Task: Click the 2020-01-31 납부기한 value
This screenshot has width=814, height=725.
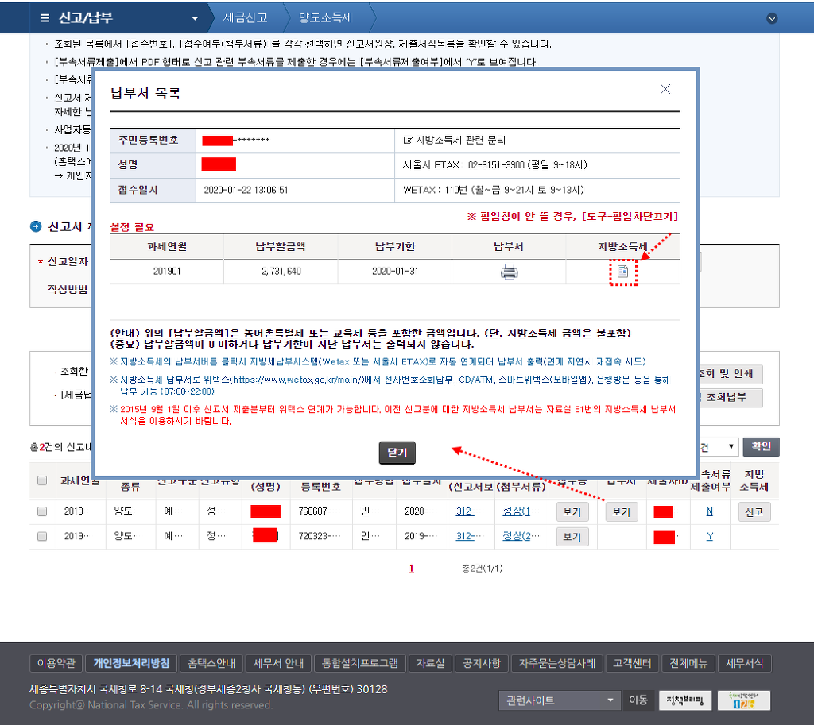Action: pyautogui.click(x=395, y=272)
